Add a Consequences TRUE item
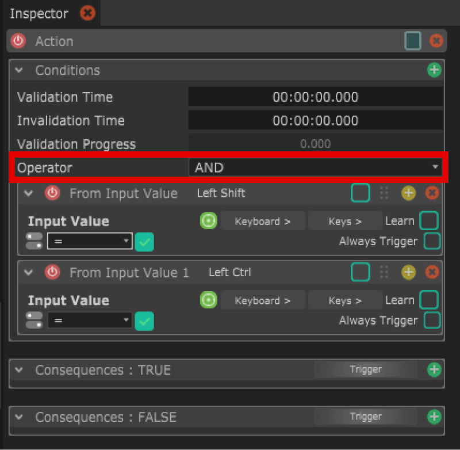Screen dimensions: 460x450 (x=434, y=369)
